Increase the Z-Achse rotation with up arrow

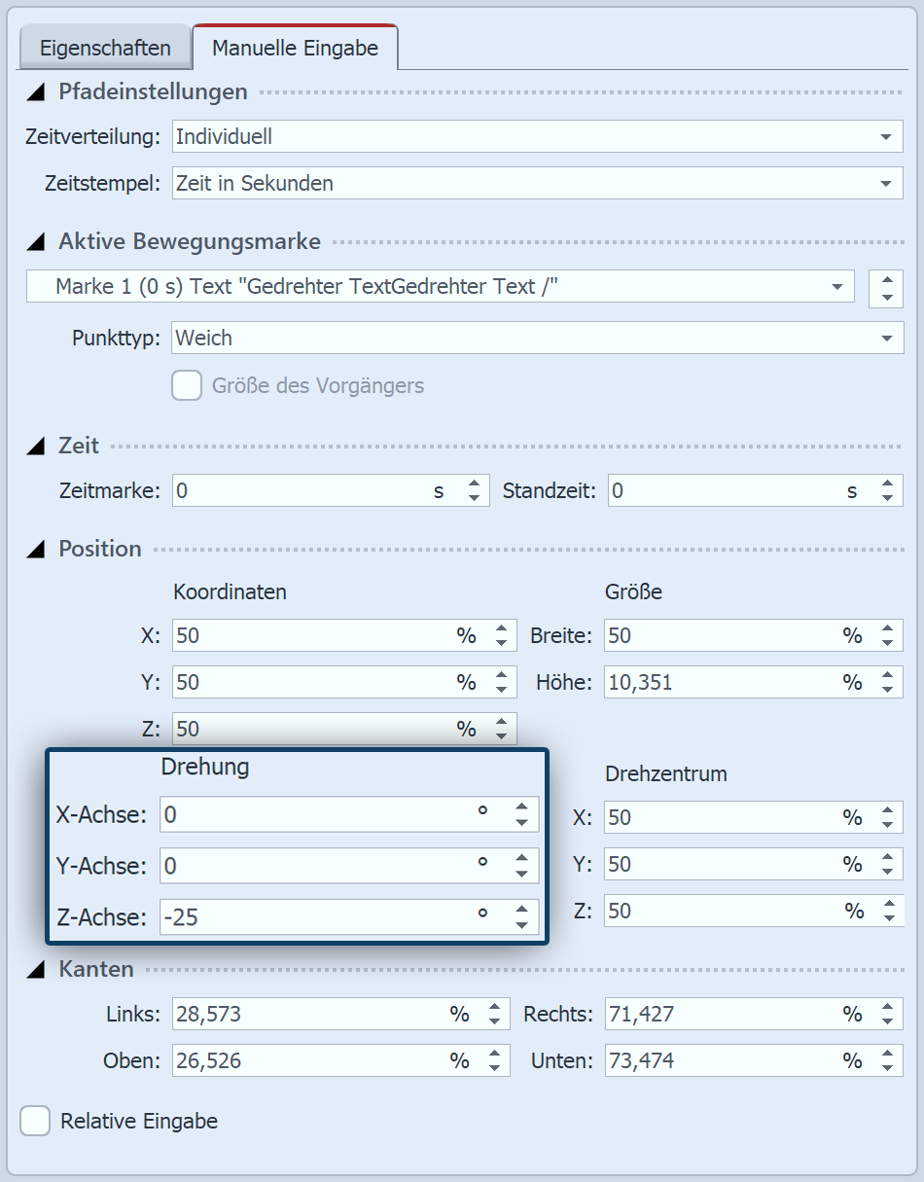pos(522,908)
